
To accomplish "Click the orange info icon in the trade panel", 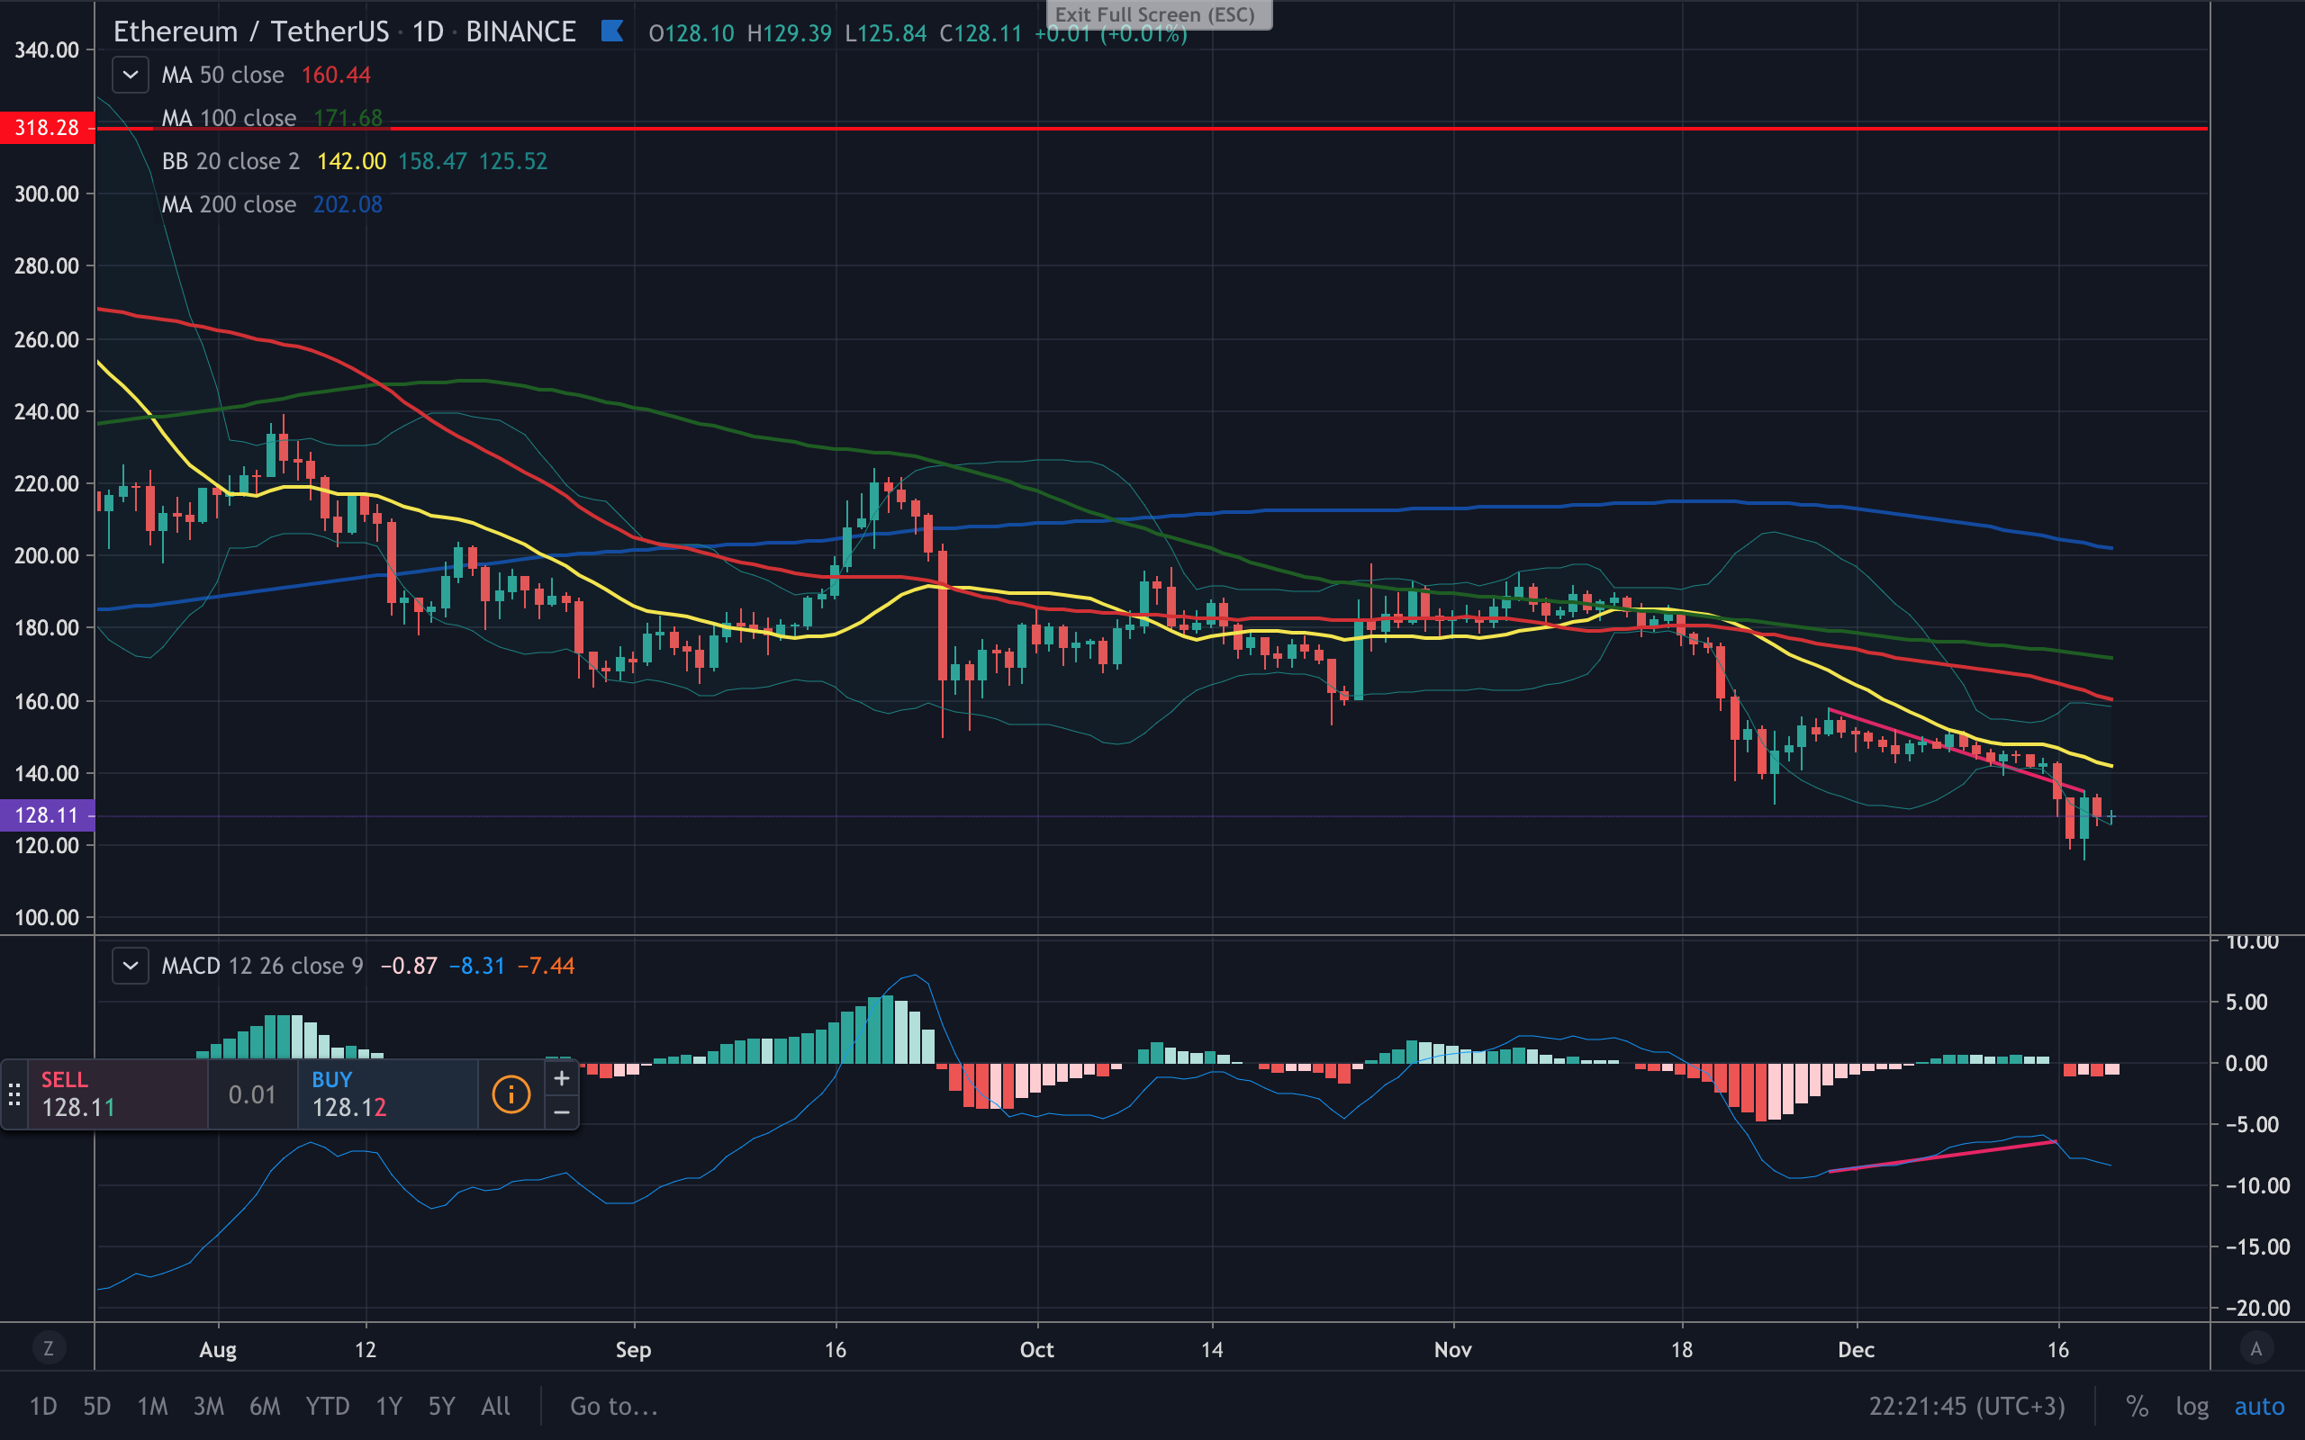I will tap(511, 1094).
